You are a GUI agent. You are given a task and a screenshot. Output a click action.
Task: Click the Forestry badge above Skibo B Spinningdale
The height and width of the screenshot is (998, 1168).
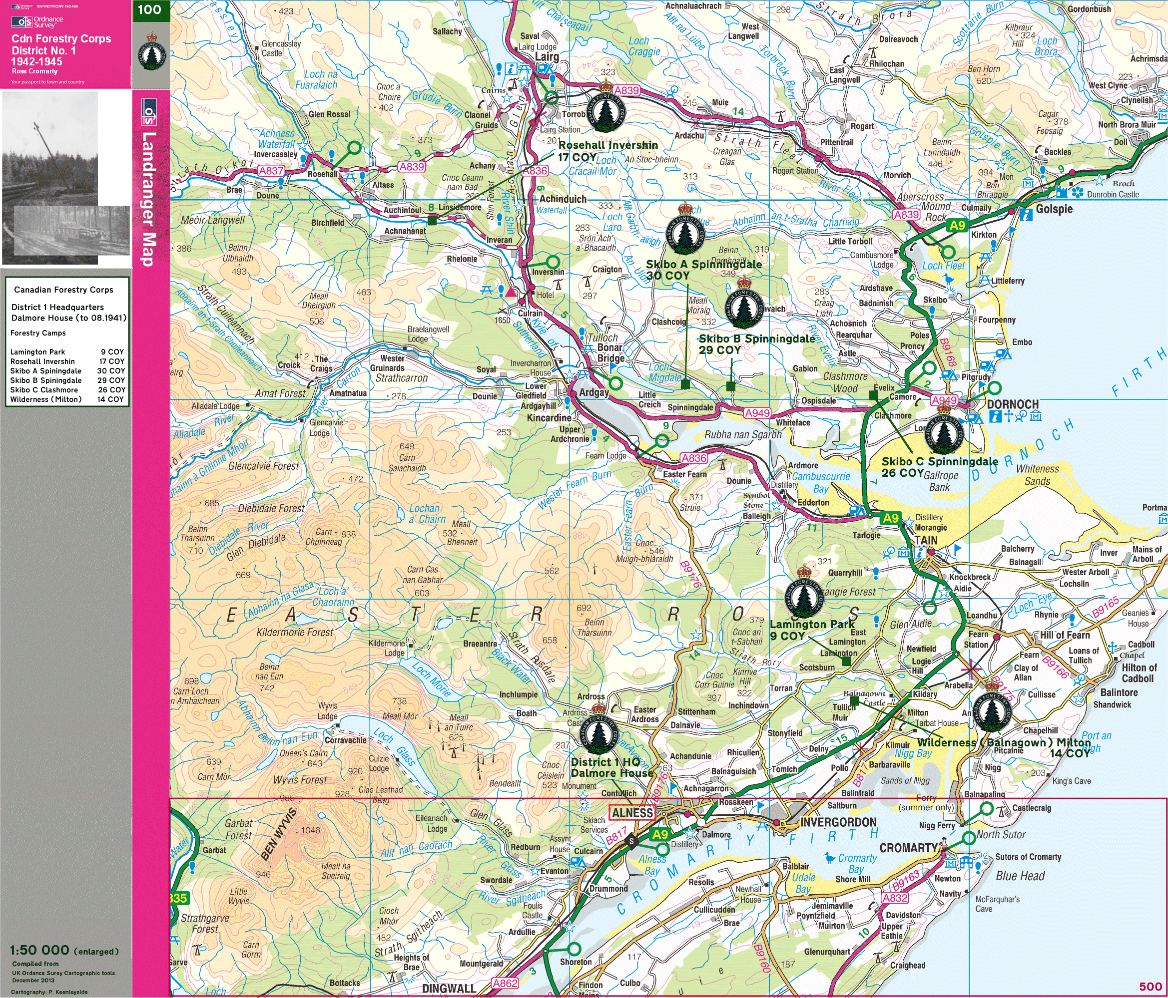[x=744, y=302]
